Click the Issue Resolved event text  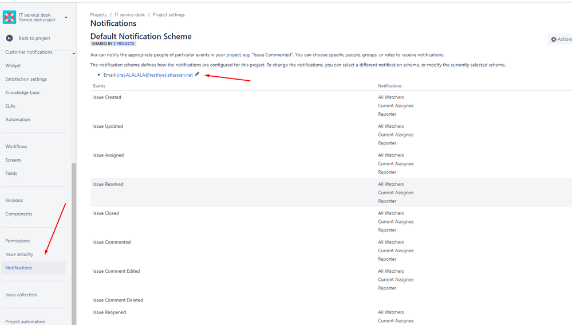pos(108,185)
